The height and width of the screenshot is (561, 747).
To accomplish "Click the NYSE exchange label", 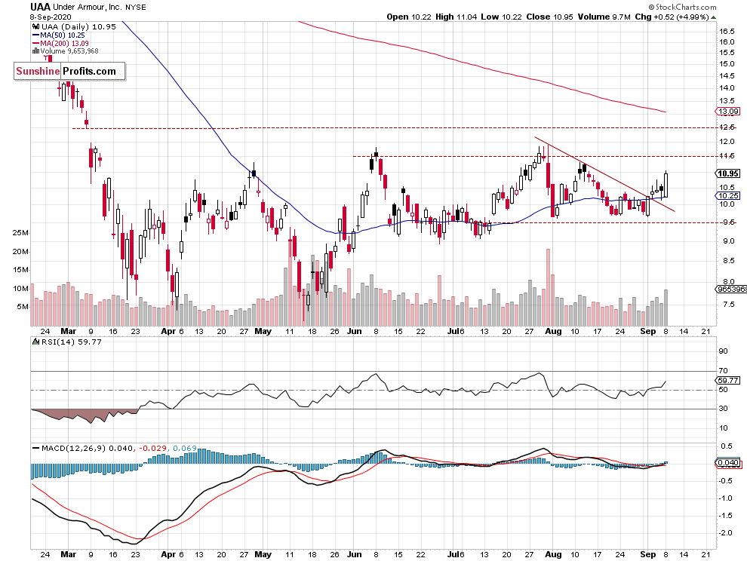I will 136,7.
